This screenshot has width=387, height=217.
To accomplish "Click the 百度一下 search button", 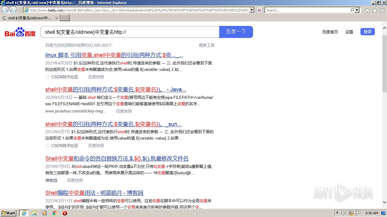I will tap(236, 32).
